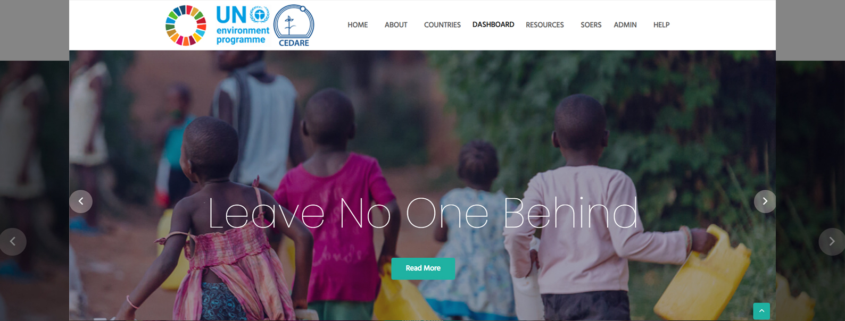Expand the RESOURCES menu

pyautogui.click(x=545, y=25)
